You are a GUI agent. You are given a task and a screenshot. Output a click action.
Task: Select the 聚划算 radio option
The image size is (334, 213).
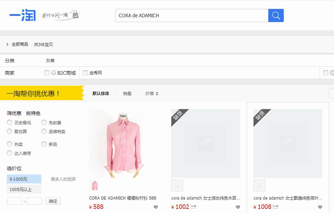click(x=9, y=131)
